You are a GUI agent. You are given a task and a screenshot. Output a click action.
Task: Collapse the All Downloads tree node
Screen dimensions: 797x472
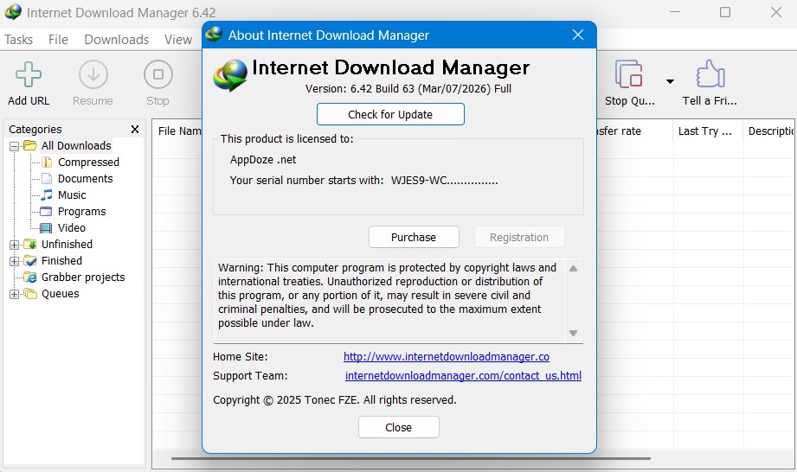point(14,146)
